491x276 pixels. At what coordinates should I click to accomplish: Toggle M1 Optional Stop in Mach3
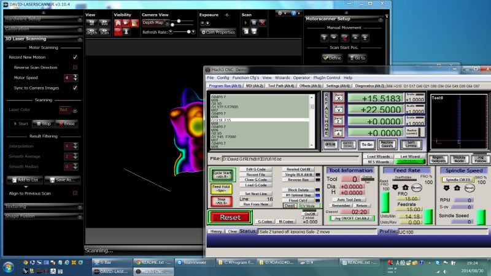pos(298,195)
